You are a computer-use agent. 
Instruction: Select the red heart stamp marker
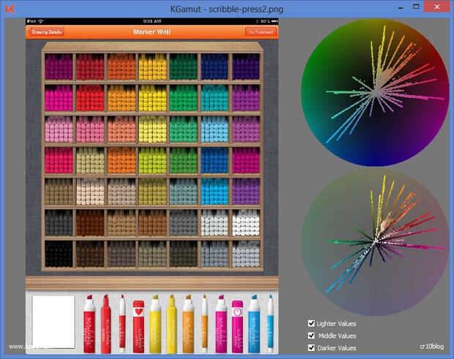pyautogui.click(x=138, y=327)
